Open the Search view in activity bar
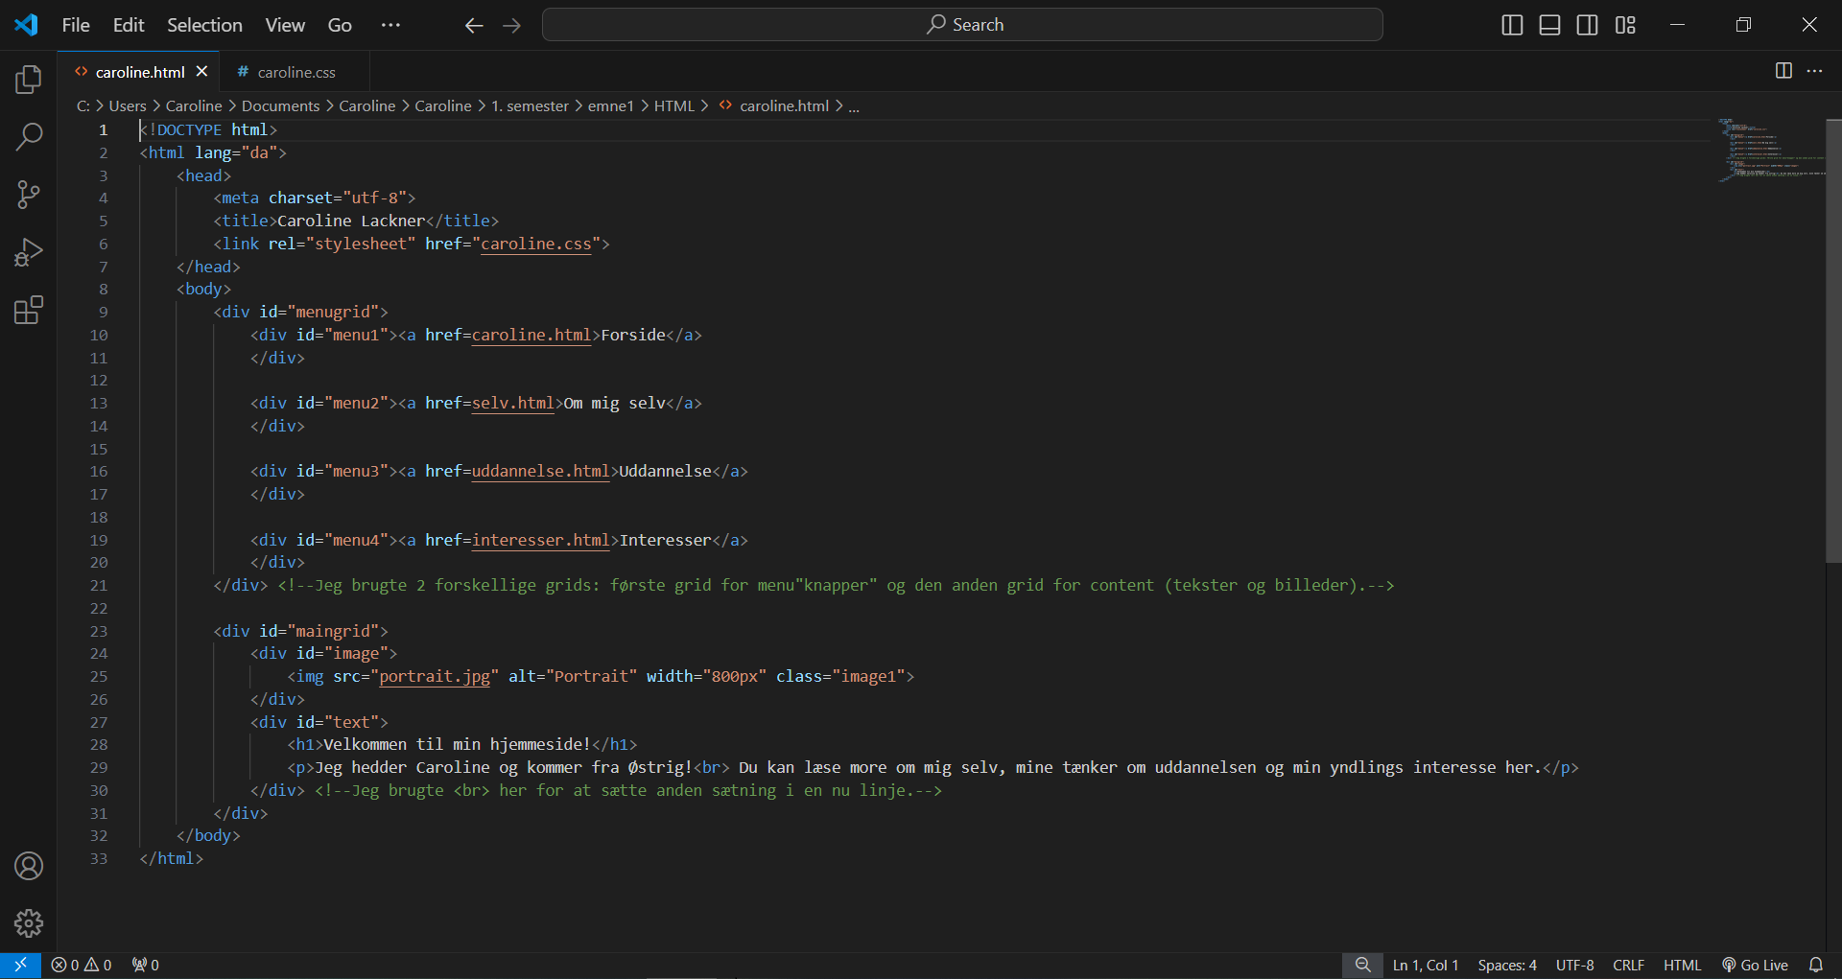The width and height of the screenshot is (1842, 979). tap(29, 137)
